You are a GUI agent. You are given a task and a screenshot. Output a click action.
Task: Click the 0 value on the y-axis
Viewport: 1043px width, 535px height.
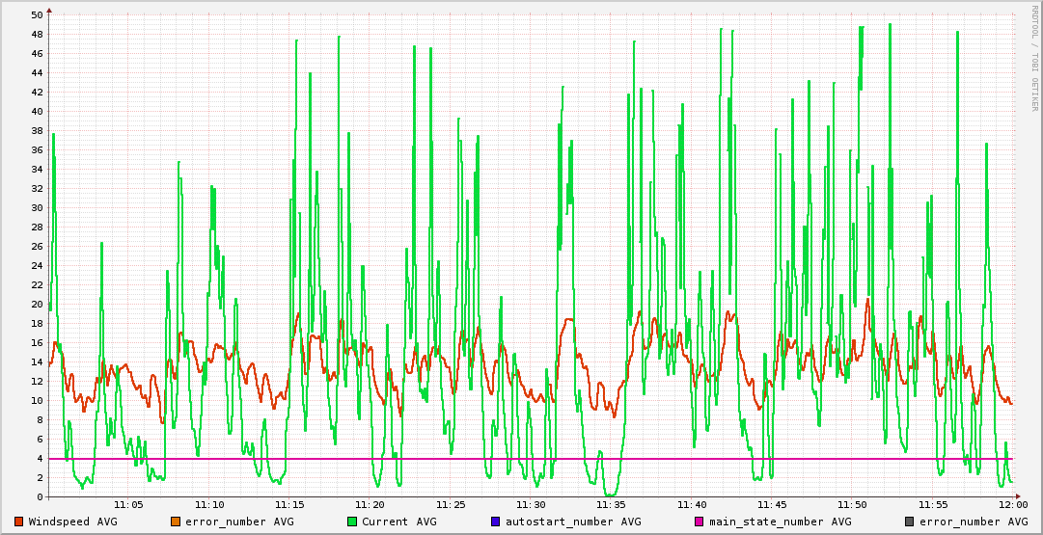tap(40, 497)
